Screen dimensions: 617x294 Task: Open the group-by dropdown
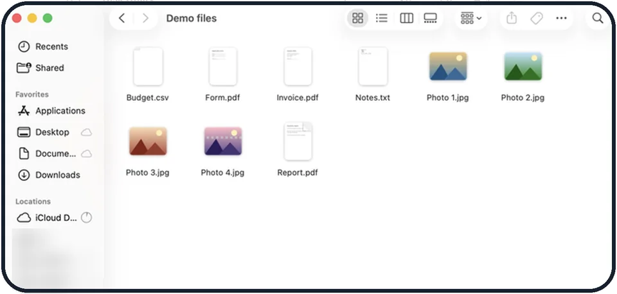471,18
